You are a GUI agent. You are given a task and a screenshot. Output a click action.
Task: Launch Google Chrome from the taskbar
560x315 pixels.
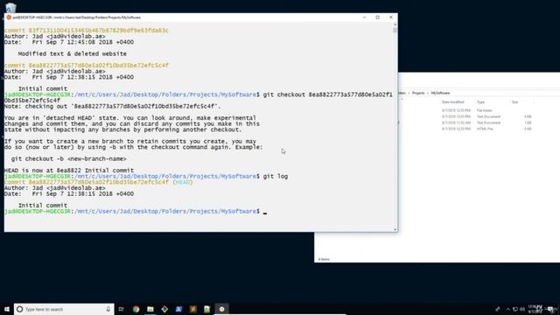coord(136,309)
